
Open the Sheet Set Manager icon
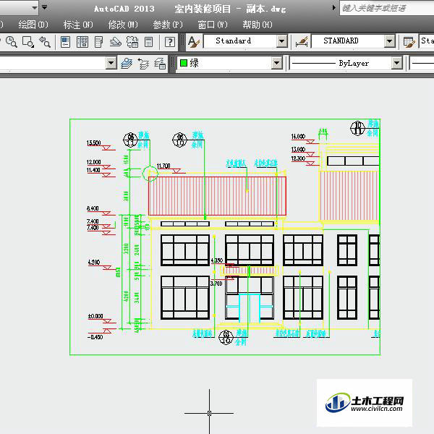pyautogui.click(x=116, y=42)
